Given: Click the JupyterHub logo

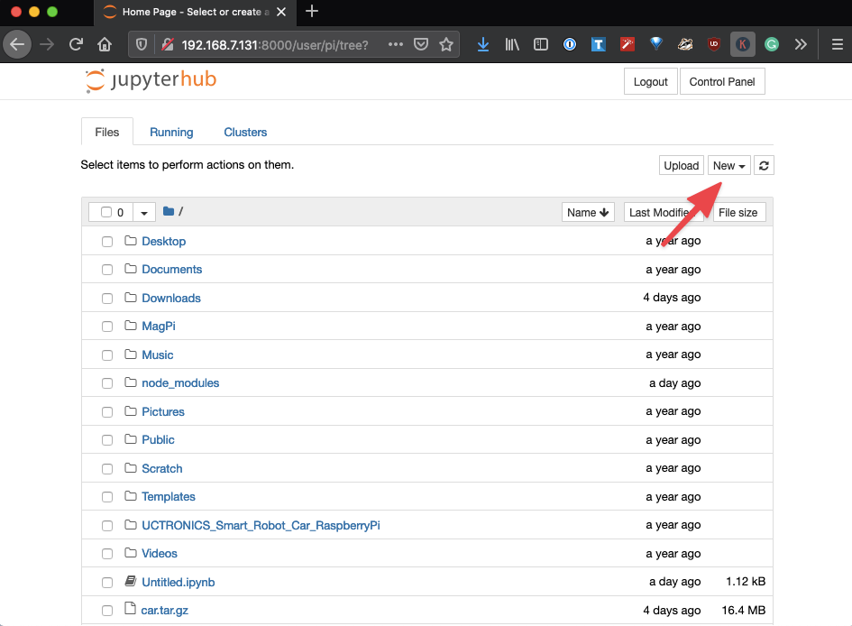Looking at the screenshot, I should [150, 80].
